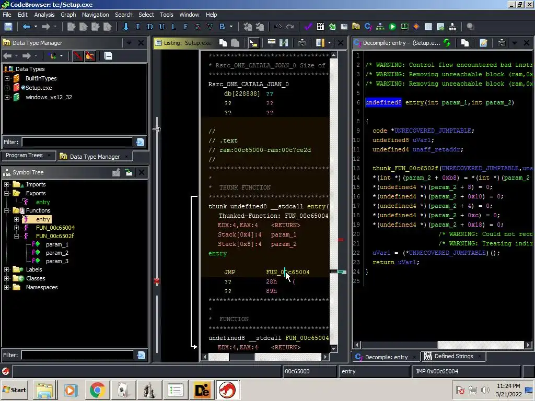Click the orange diamond toolbar icon
Image resolution: width=535 pixels, height=401 pixels.
pyautogui.click(x=416, y=27)
